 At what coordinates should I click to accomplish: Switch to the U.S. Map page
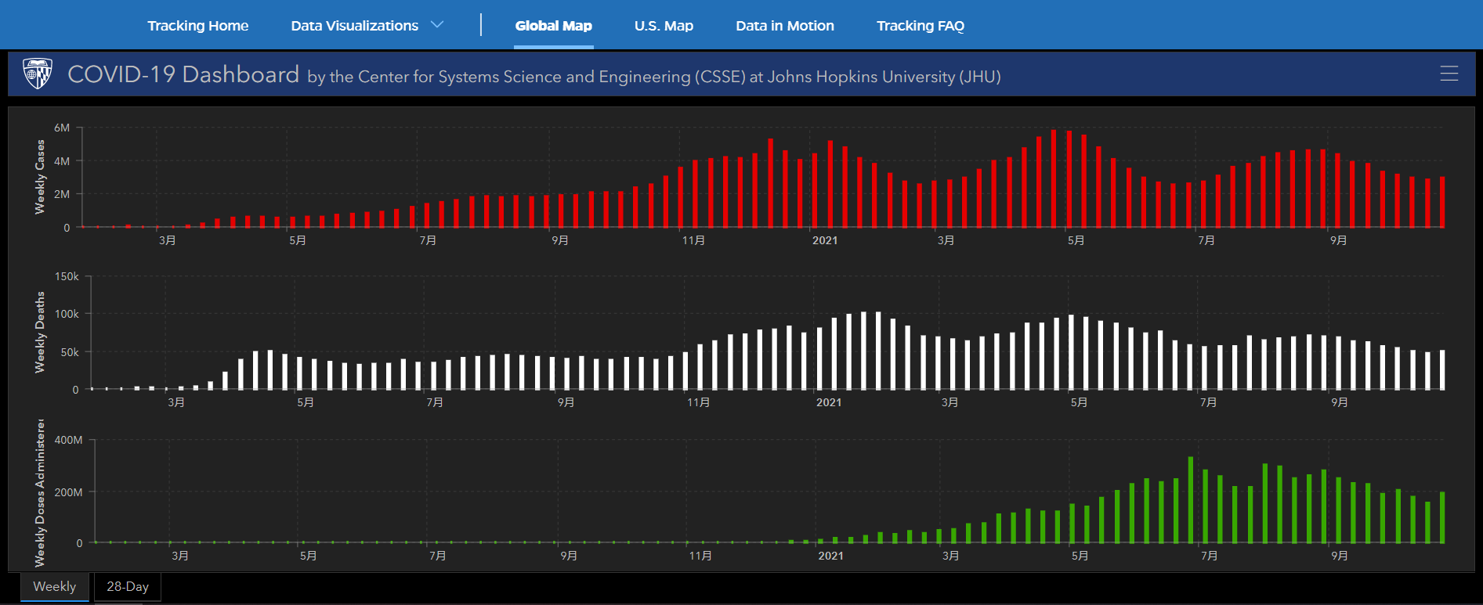[x=664, y=26]
